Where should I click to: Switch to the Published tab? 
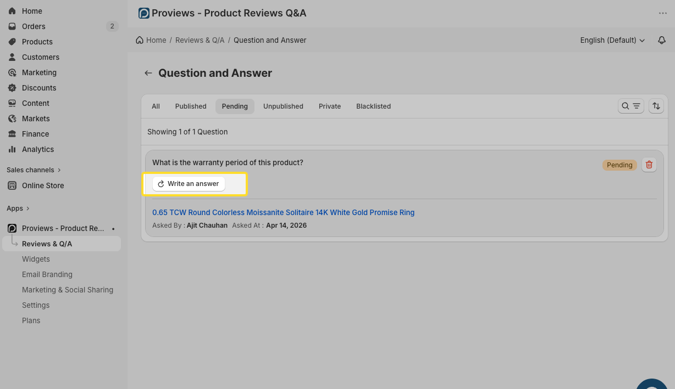coord(191,106)
